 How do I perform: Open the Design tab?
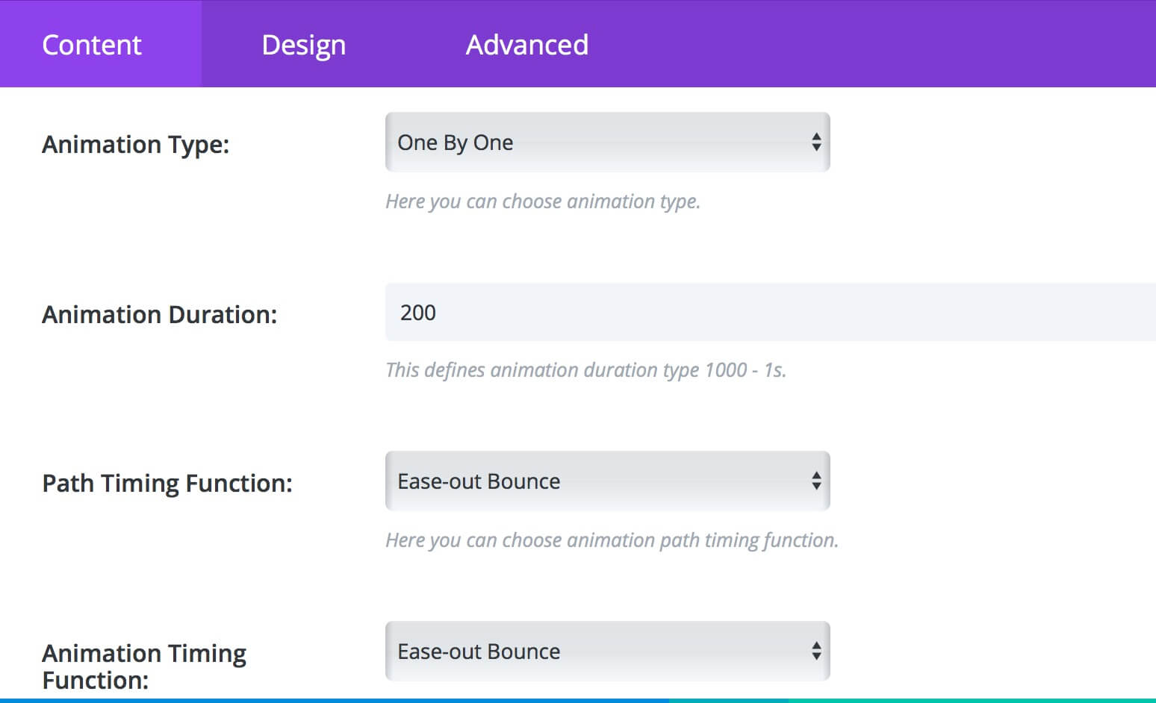(x=303, y=45)
